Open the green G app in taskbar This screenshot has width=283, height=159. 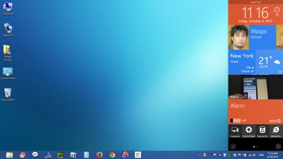60,155
